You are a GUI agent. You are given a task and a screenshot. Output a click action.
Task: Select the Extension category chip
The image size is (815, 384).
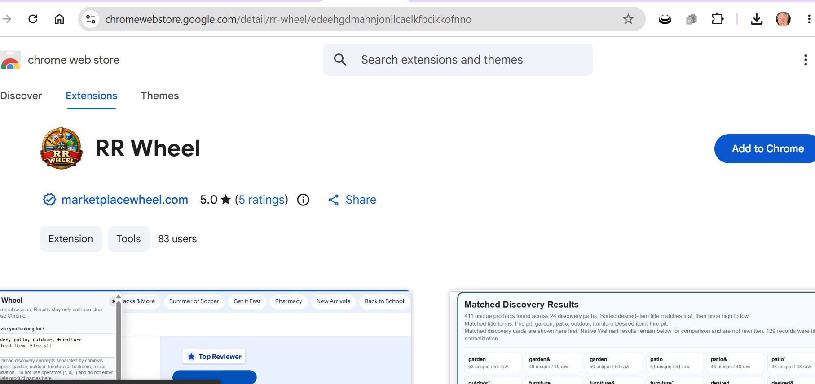70,239
